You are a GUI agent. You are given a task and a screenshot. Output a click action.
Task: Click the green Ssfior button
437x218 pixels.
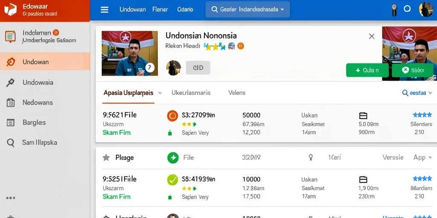(413, 70)
